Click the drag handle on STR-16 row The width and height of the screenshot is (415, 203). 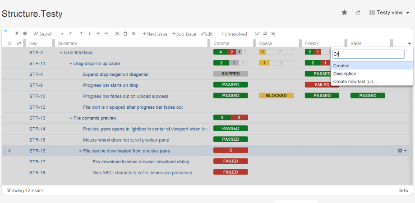pyautogui.click(x=4, y=151)
